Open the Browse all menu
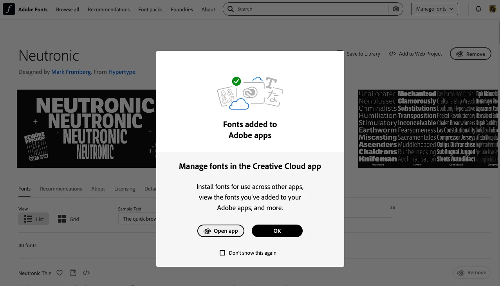The height and width of the screenshot is (286, 500). [x=67, y=9]
